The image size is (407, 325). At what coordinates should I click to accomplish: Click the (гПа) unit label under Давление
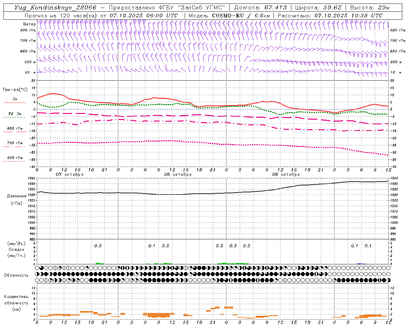(17, 203)
